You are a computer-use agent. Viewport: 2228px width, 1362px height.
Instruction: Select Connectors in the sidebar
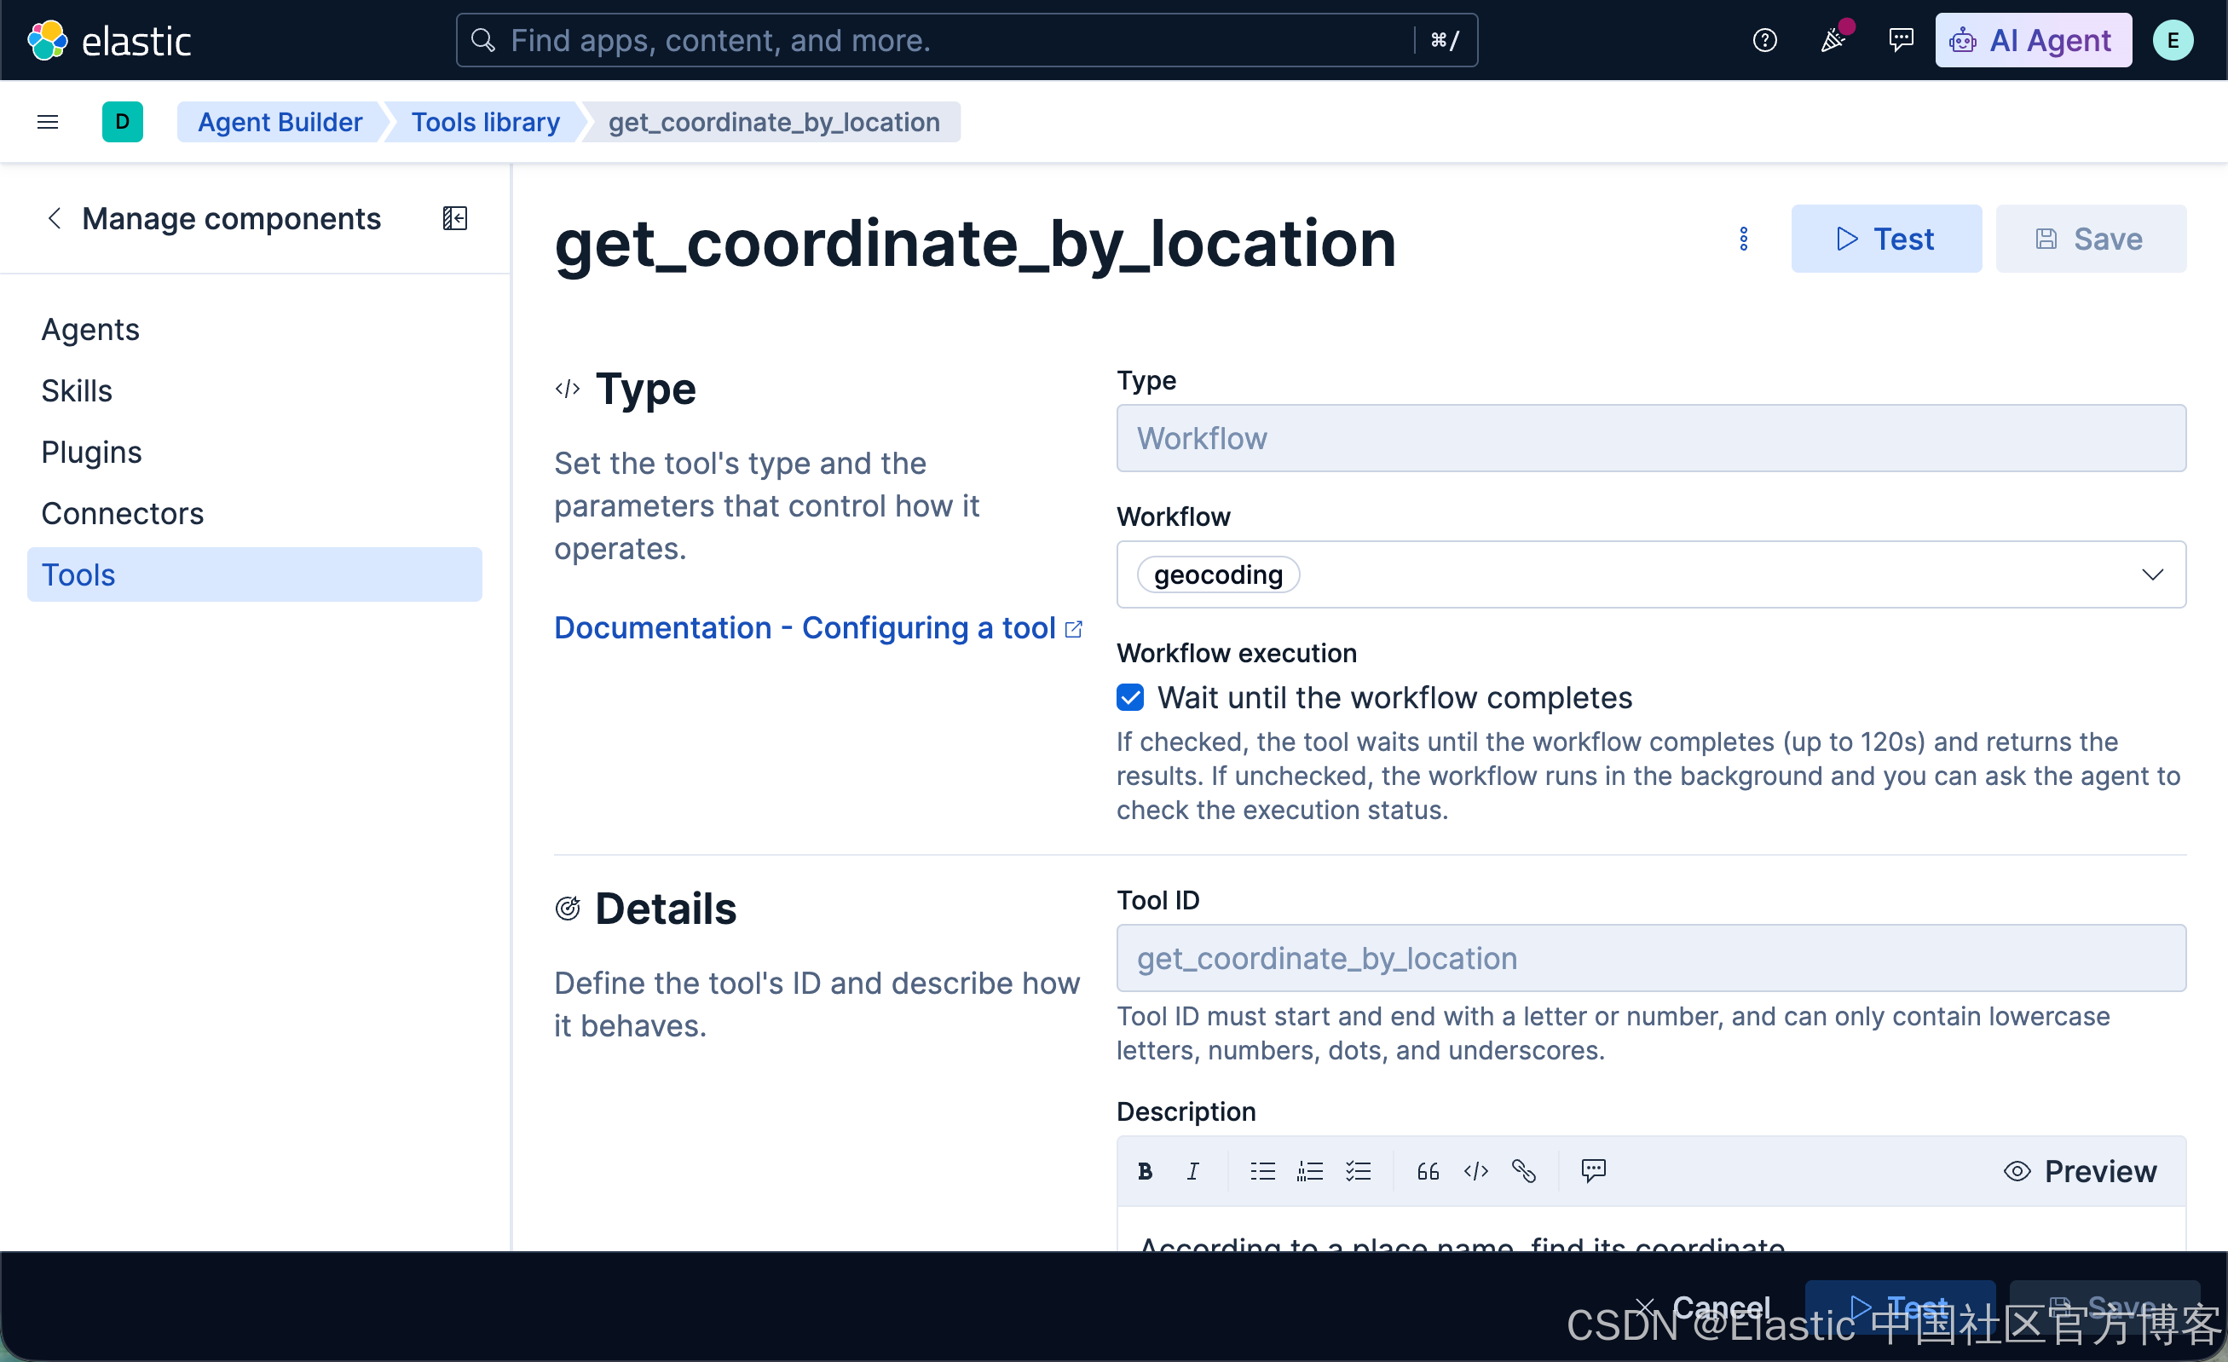[123, 514]
